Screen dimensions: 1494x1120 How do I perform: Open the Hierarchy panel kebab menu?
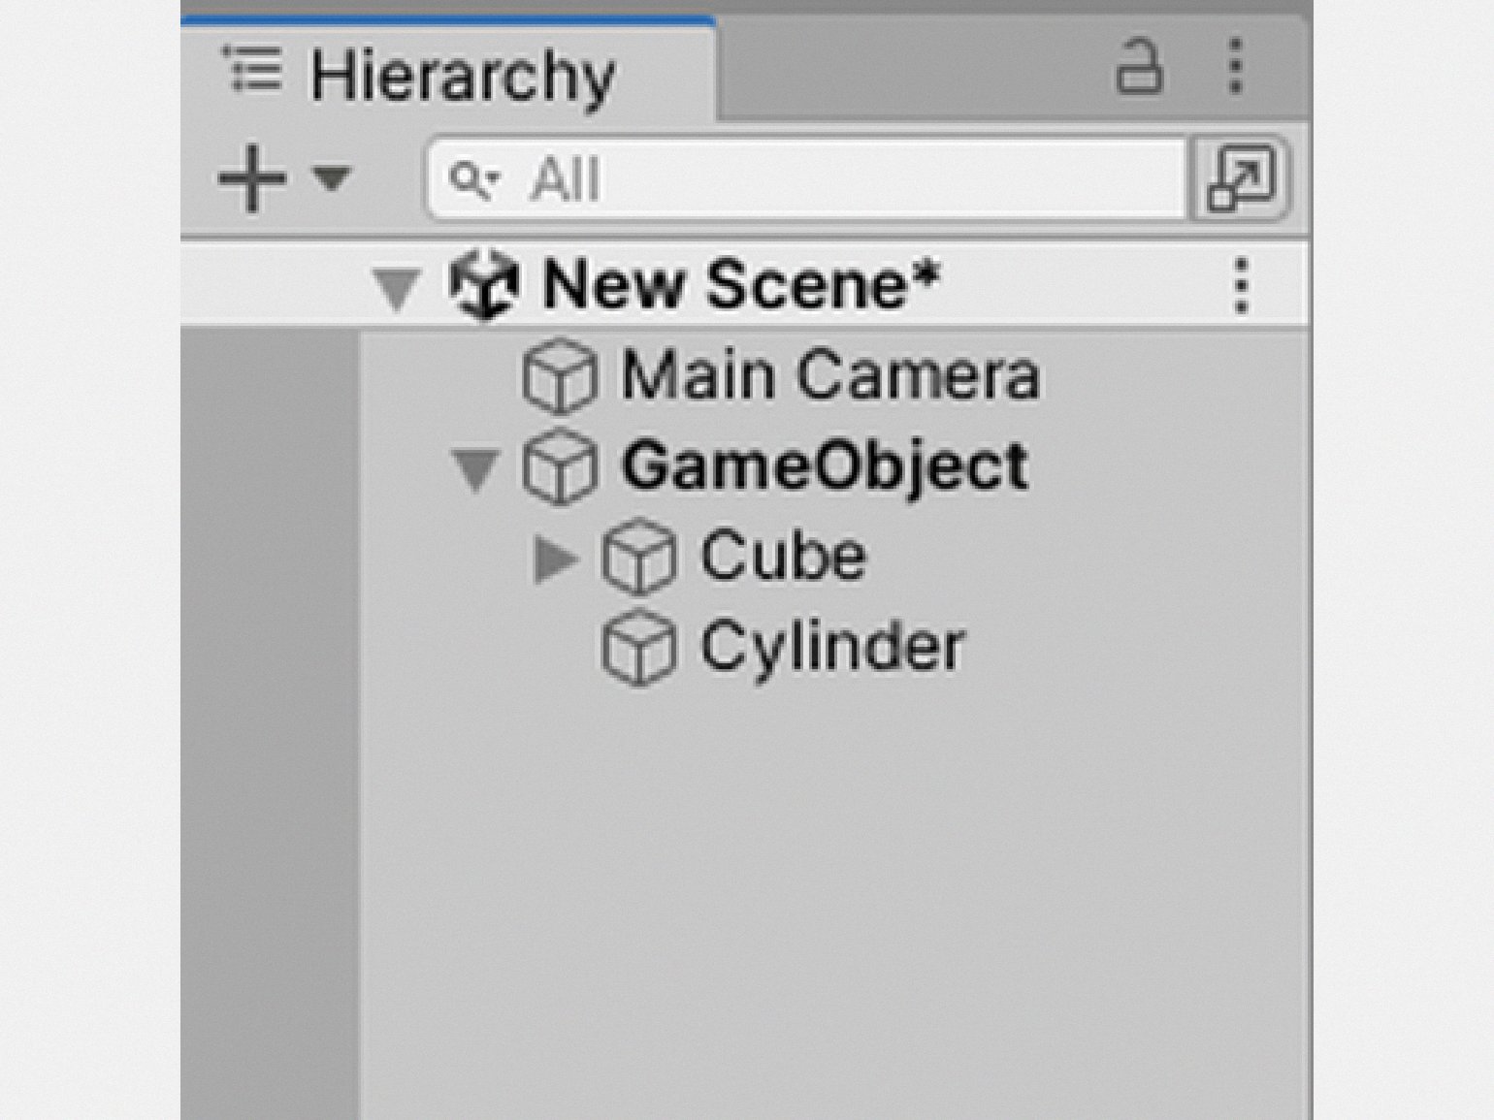pyautogui.click(x=1235, y=67)
